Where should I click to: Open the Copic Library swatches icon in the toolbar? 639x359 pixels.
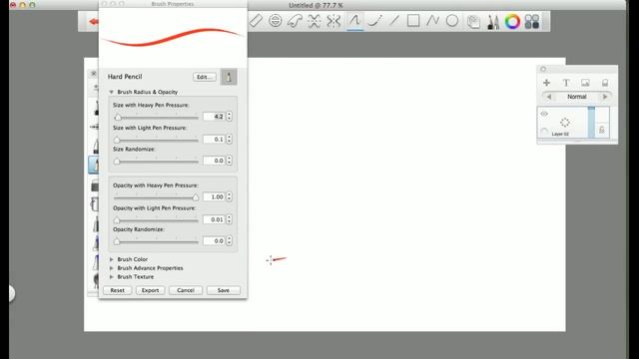click(532, 22)
